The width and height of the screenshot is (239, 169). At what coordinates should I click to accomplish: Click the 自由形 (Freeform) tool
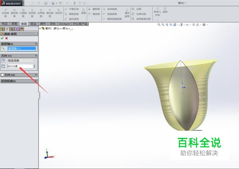[59, 12]
